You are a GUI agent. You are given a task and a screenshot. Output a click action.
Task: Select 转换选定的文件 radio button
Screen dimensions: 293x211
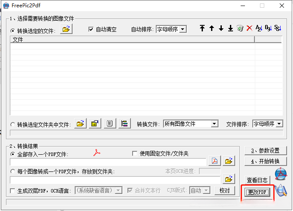coord(13,31)
